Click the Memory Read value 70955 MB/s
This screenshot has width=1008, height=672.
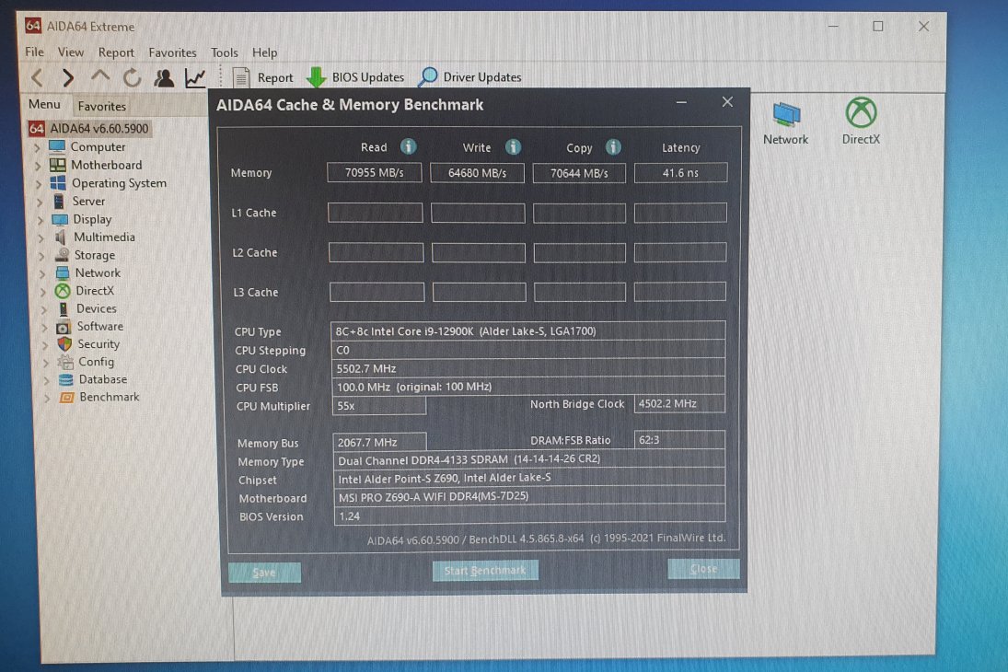point(374,172)
